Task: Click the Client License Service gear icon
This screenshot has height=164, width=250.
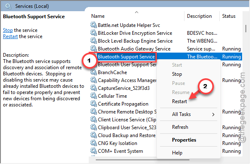Action: [x=94, y=120]
